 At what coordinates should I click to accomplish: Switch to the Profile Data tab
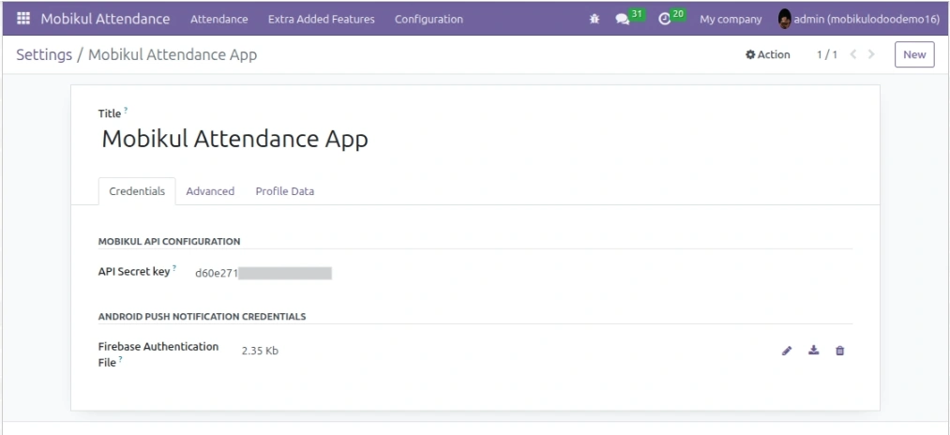(285, 191)
